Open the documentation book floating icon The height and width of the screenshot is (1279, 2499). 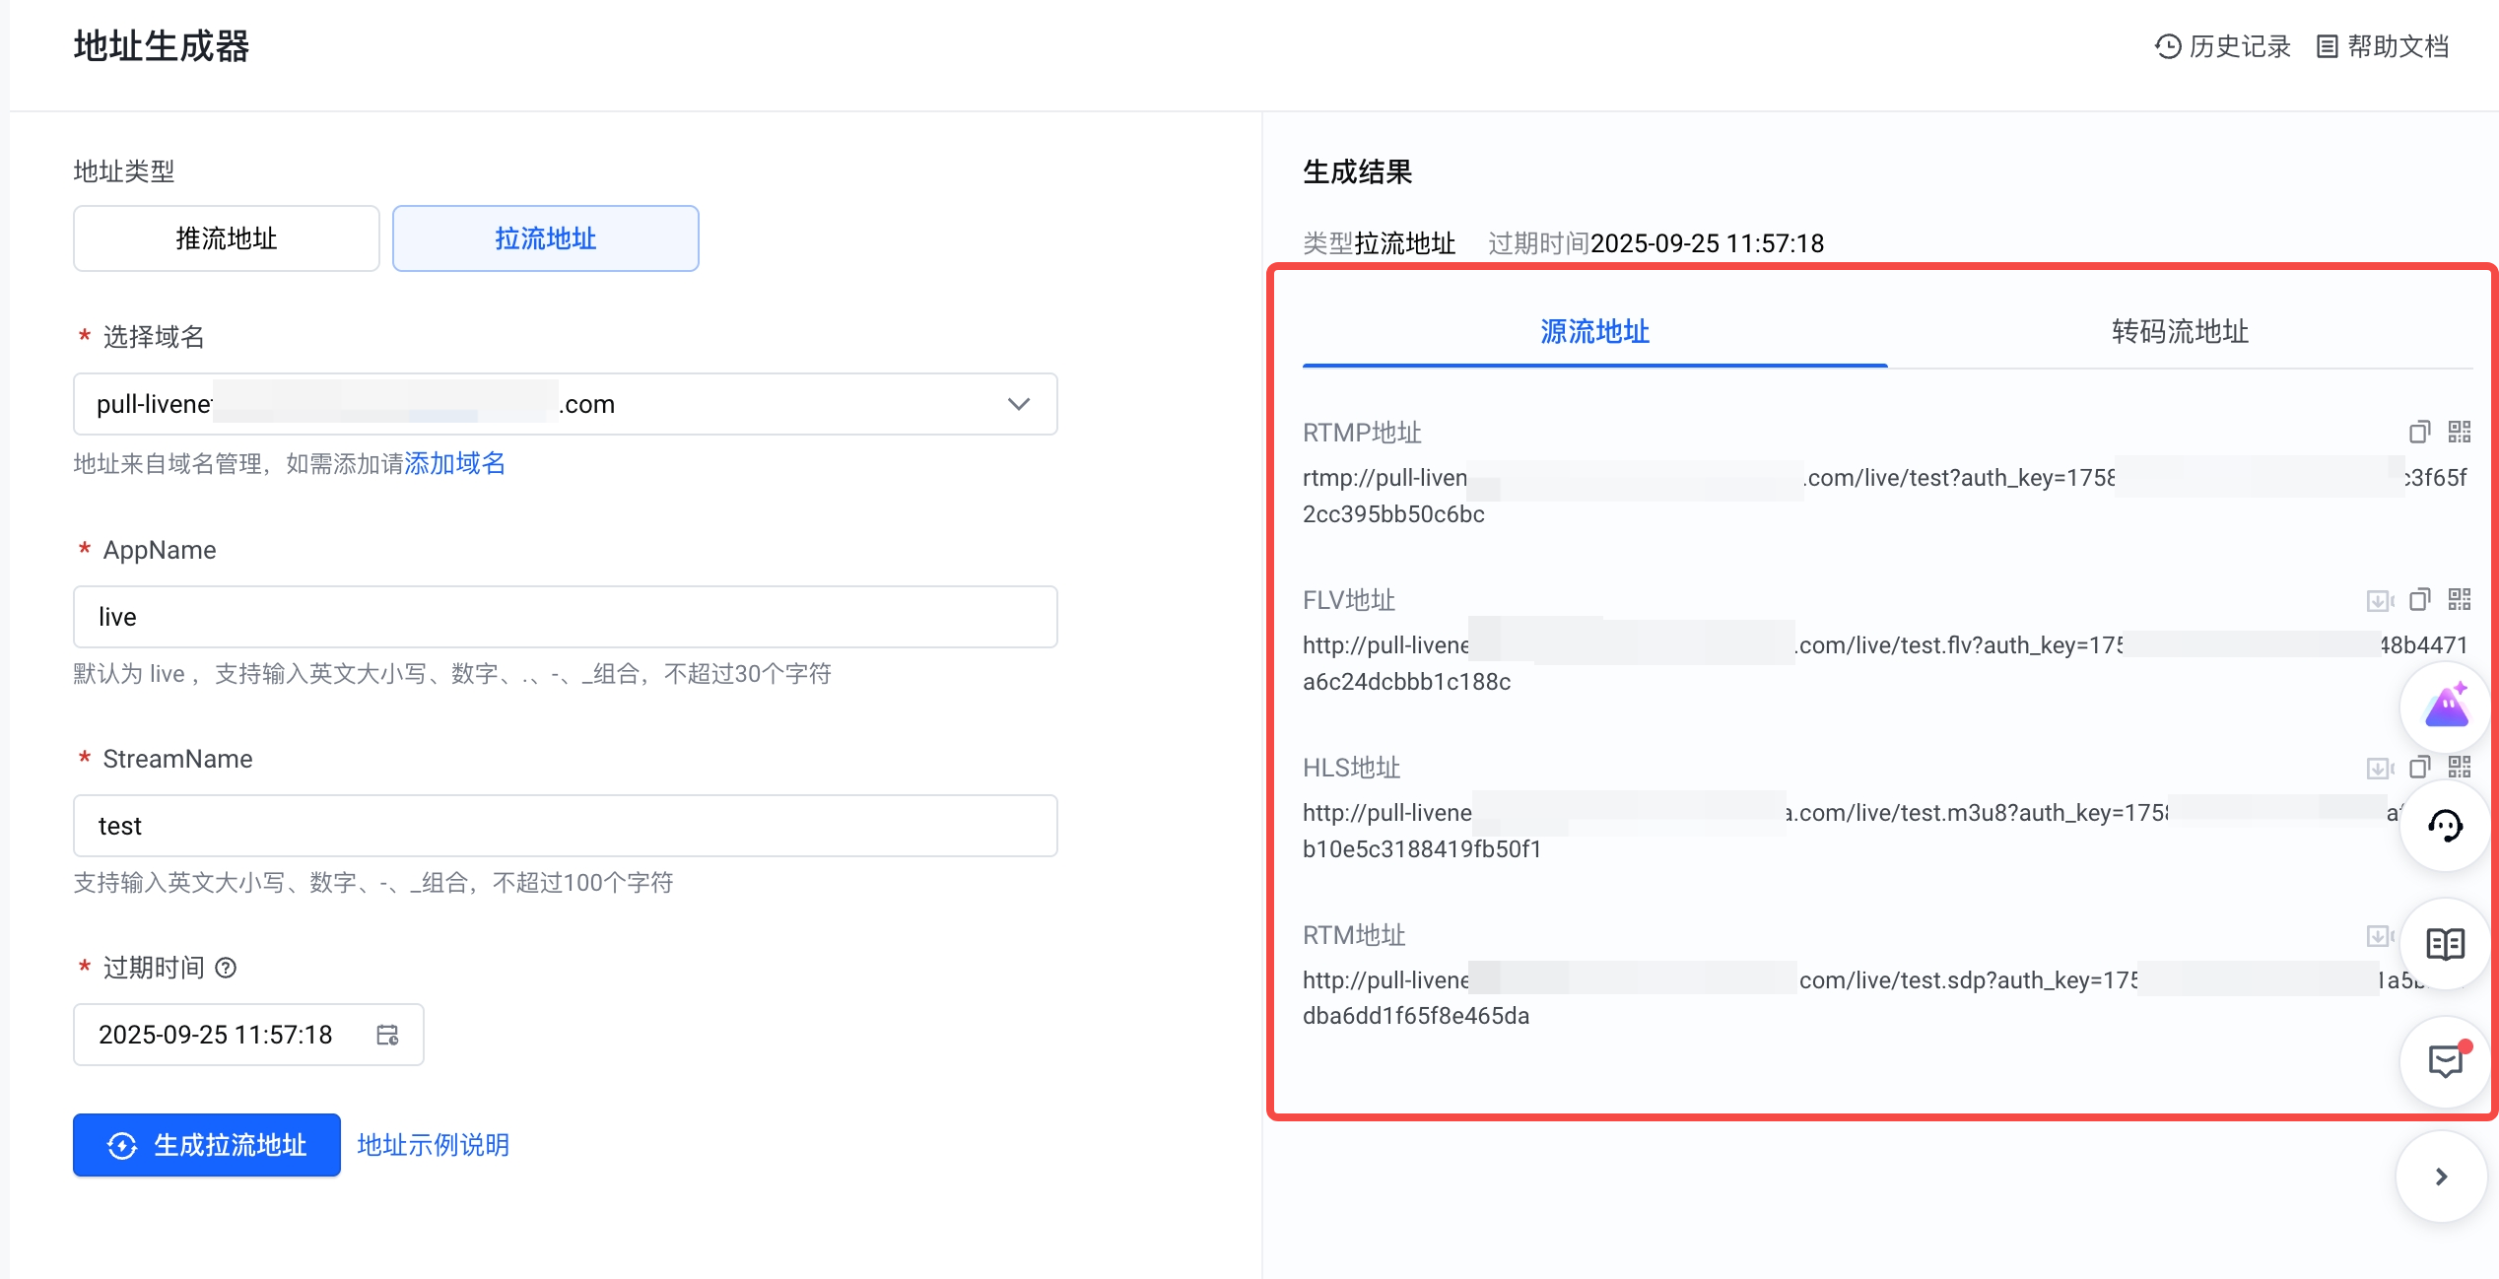[2446, 944]
